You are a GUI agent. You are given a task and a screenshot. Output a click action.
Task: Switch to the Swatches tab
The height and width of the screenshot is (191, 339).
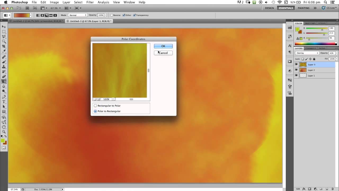(310, 23)
